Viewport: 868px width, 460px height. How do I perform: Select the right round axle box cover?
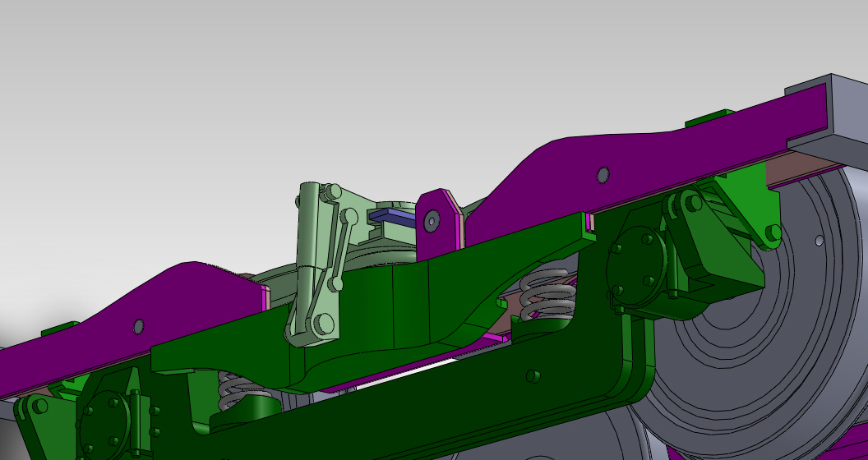pyautogui.click(x=636, y=266)
